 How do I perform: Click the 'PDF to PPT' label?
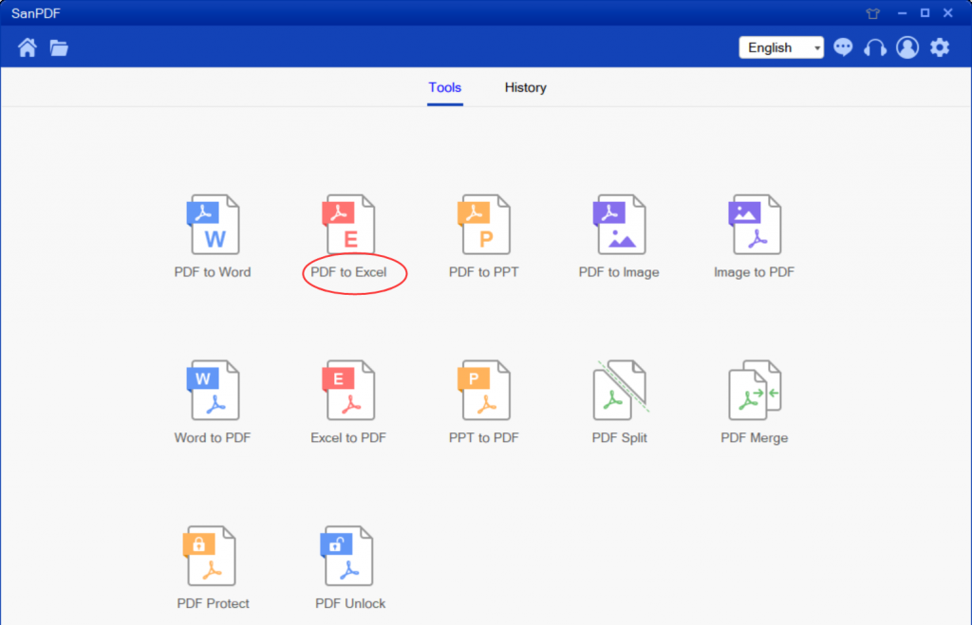point(483,272)
